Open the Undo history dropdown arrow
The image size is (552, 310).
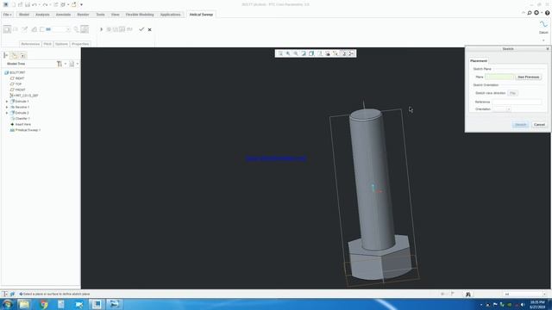pos(40,4)
